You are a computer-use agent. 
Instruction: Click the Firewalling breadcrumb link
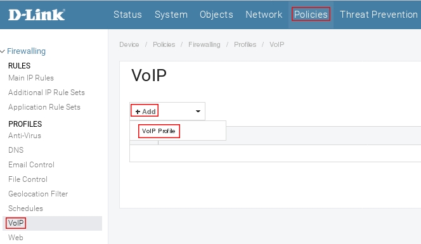(204, 44)
